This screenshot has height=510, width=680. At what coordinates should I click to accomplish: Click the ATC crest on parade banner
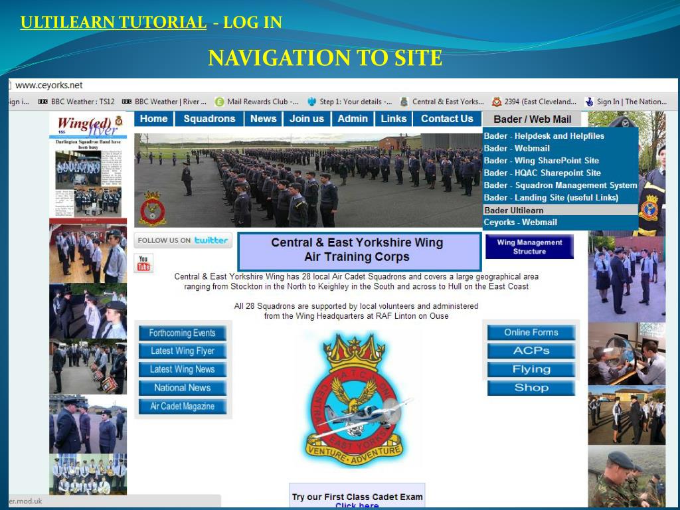tap(153, 209)
